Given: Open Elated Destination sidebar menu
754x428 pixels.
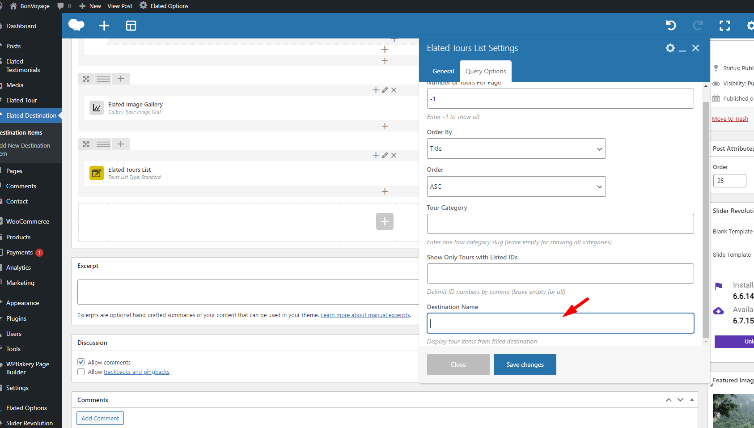Looking at the screenshot, I should [31, 115].
